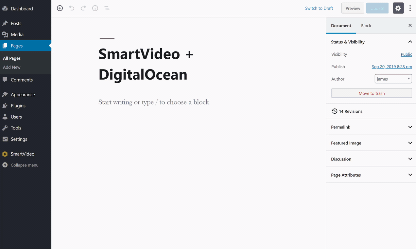
Task: Toggle the settings sidebar with the gear icon
Action: [x=398, y=8]
